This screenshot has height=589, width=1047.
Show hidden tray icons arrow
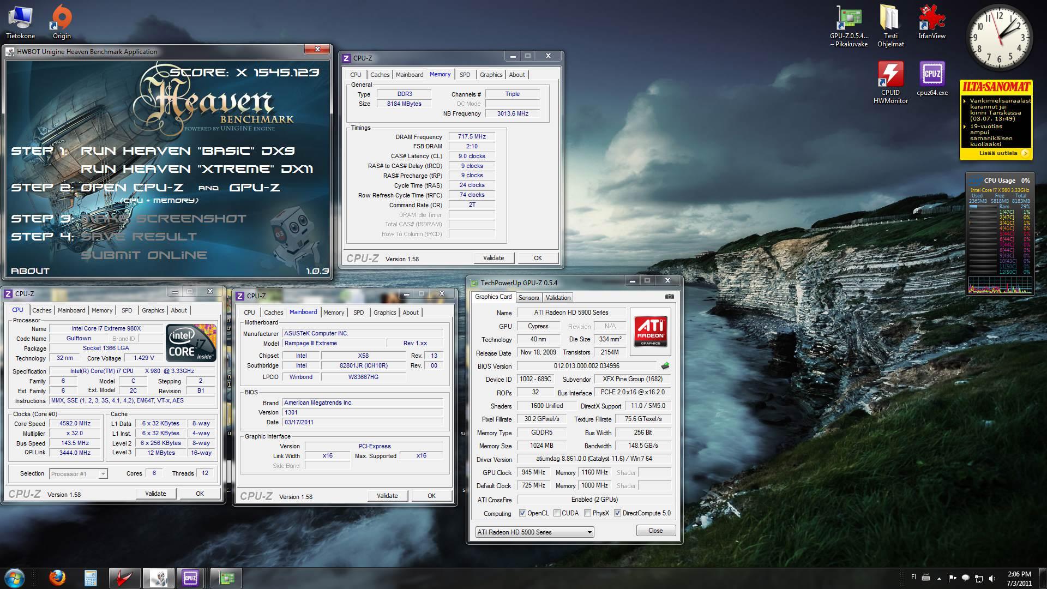click(939, 578)
